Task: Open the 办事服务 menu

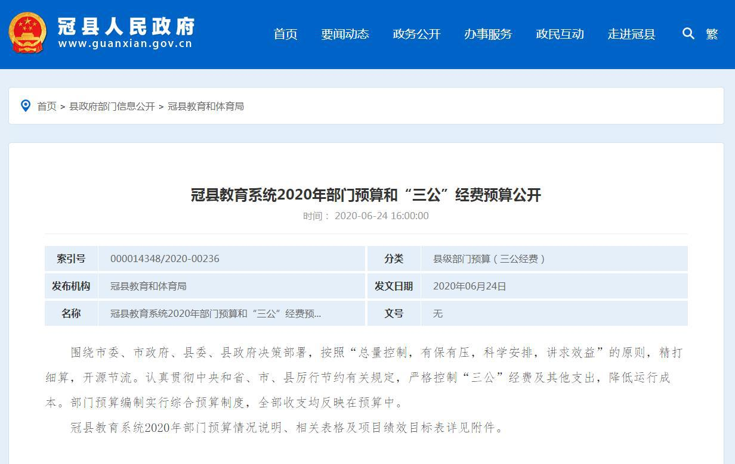Action: 488,34
